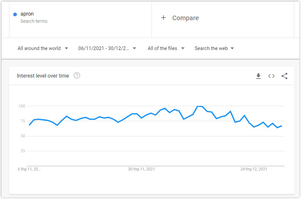Expand the All around the world dropdown
This screenshot has height=199, width=301.
tap(43, 48)
